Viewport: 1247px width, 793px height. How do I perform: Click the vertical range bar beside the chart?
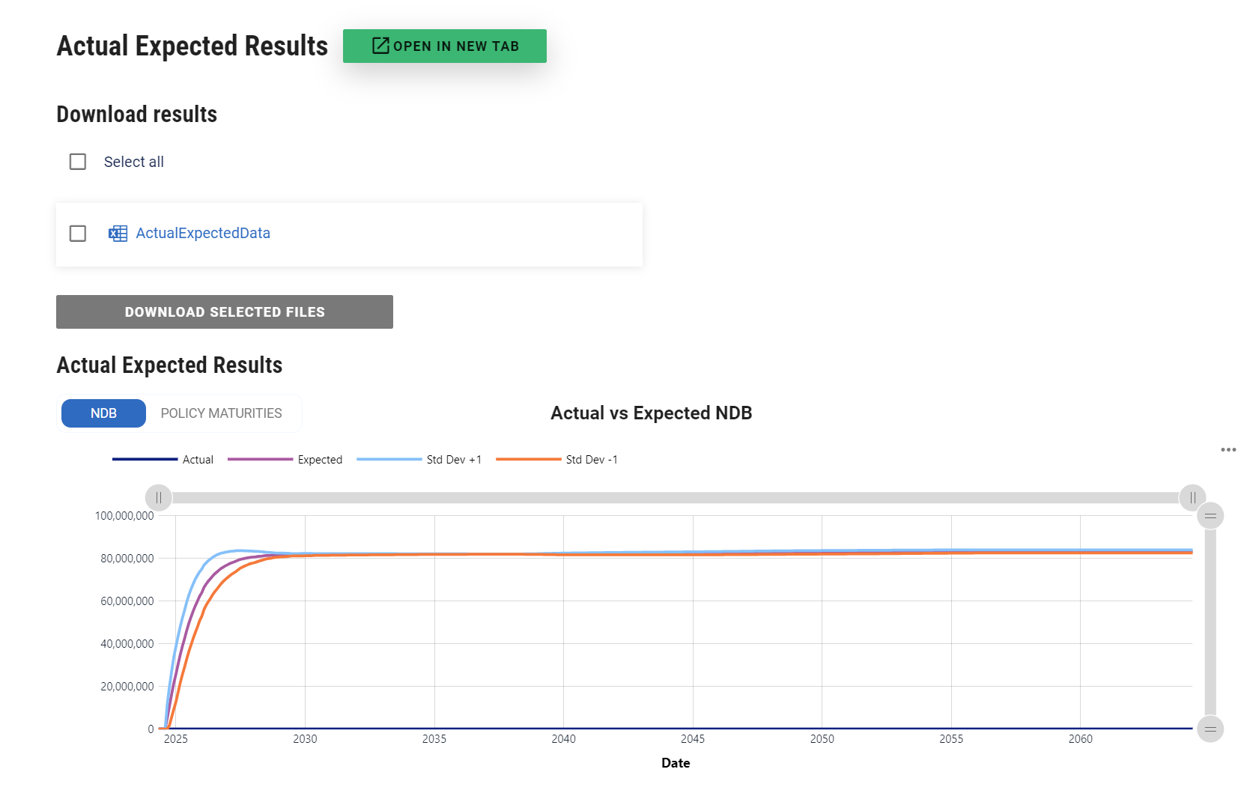pos(1210,622)
